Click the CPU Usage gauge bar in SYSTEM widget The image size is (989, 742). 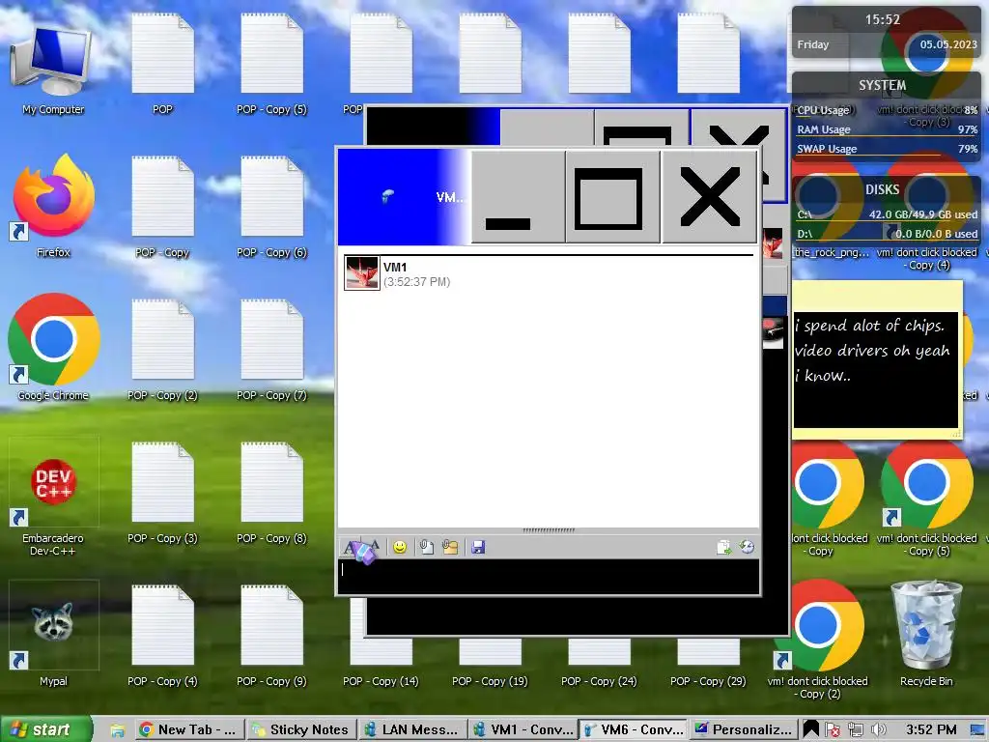tap(887, 110)
